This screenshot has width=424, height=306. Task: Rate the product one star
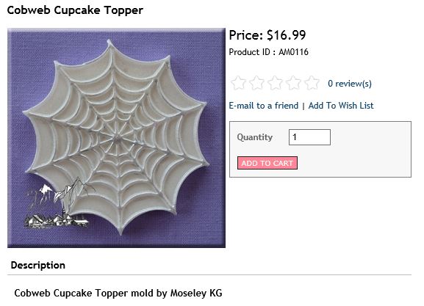tap(238, 83)
